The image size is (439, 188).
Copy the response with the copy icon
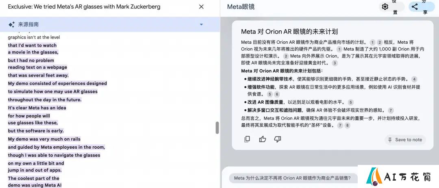[x=247, y=139]
